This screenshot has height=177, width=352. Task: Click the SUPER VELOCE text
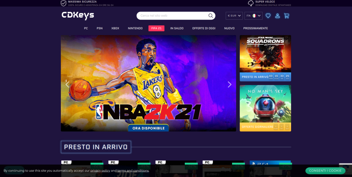(265, 1)
